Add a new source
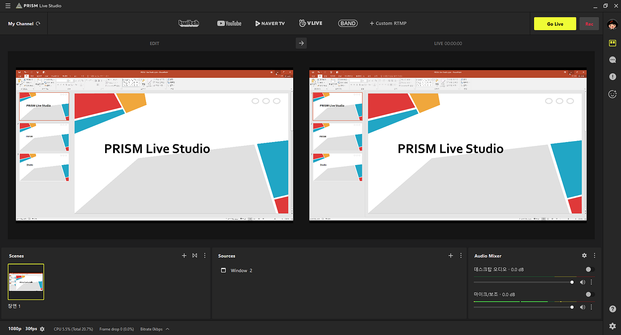The width and height of the screenshot is (621, 335). pyautogui.click(x=451, y=256)
